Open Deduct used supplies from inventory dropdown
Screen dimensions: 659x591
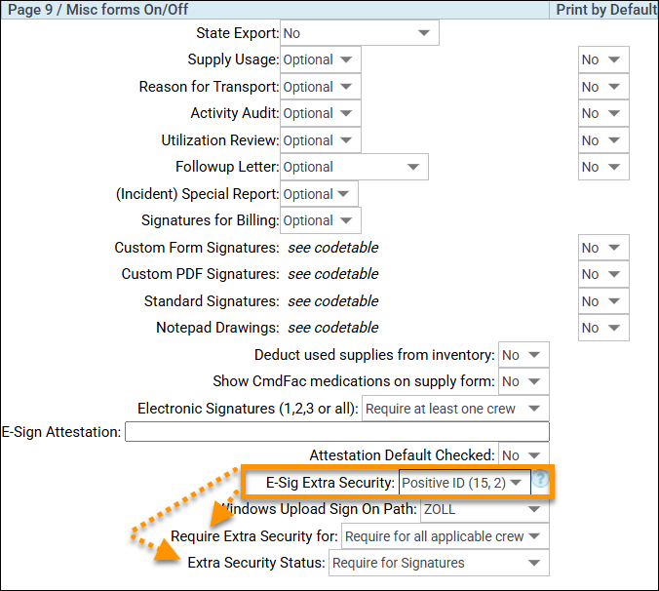[x=523, y=355]
